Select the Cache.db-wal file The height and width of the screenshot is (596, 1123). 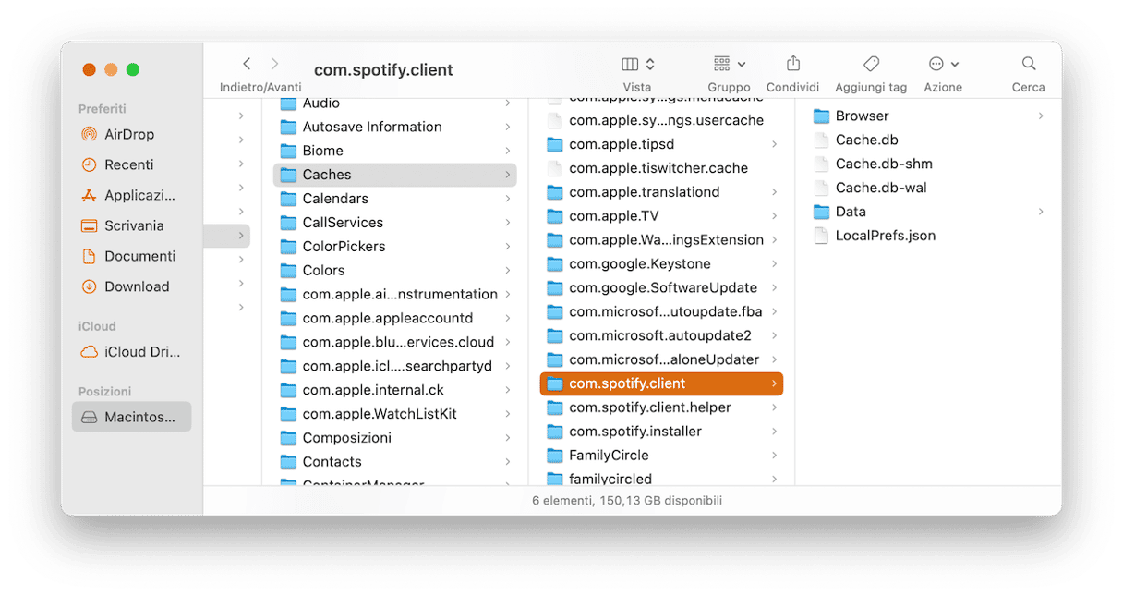(x=928, y=188)
